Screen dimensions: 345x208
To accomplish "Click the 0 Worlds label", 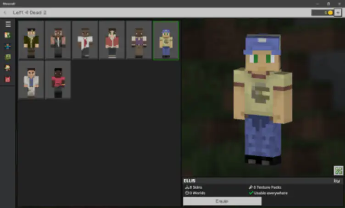I will [x=195, y=193].
